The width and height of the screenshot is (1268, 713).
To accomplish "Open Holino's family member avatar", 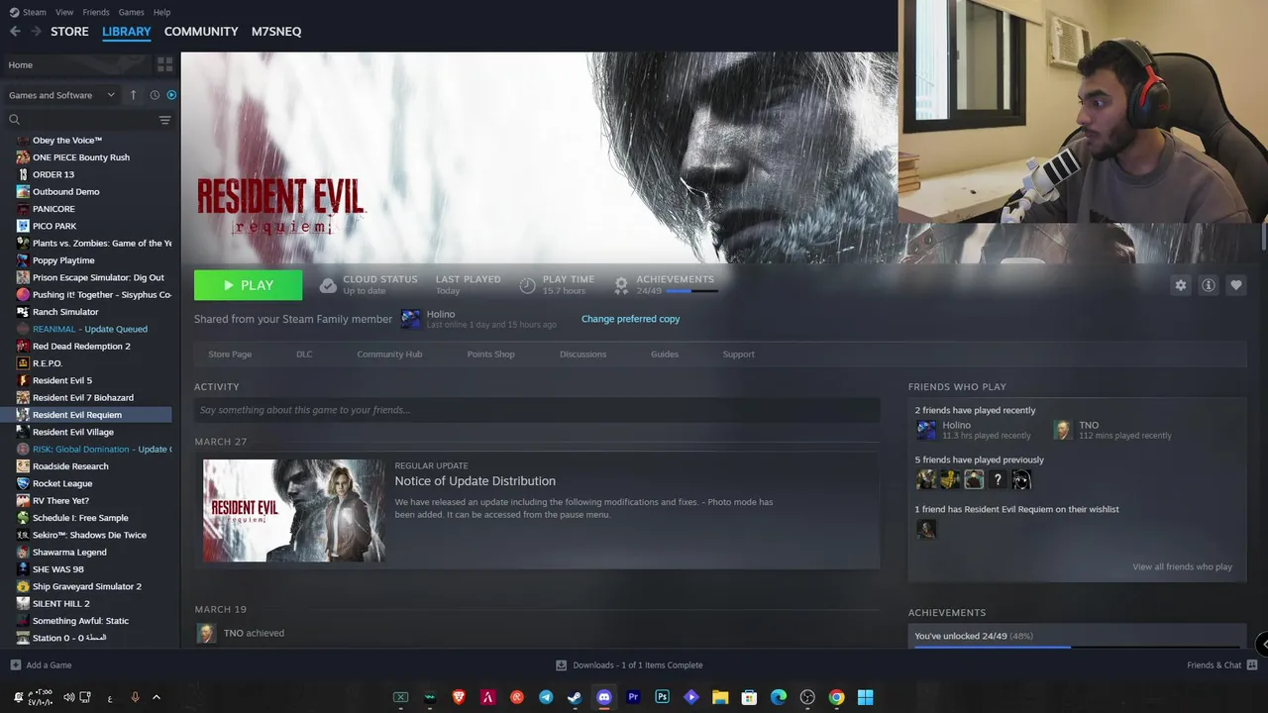I will click(410, 319).
